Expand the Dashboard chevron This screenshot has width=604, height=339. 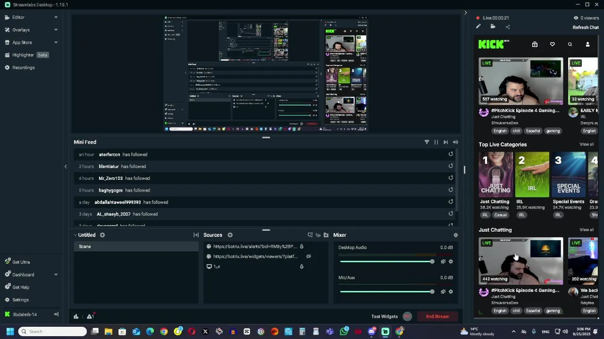tap(56, 274)
